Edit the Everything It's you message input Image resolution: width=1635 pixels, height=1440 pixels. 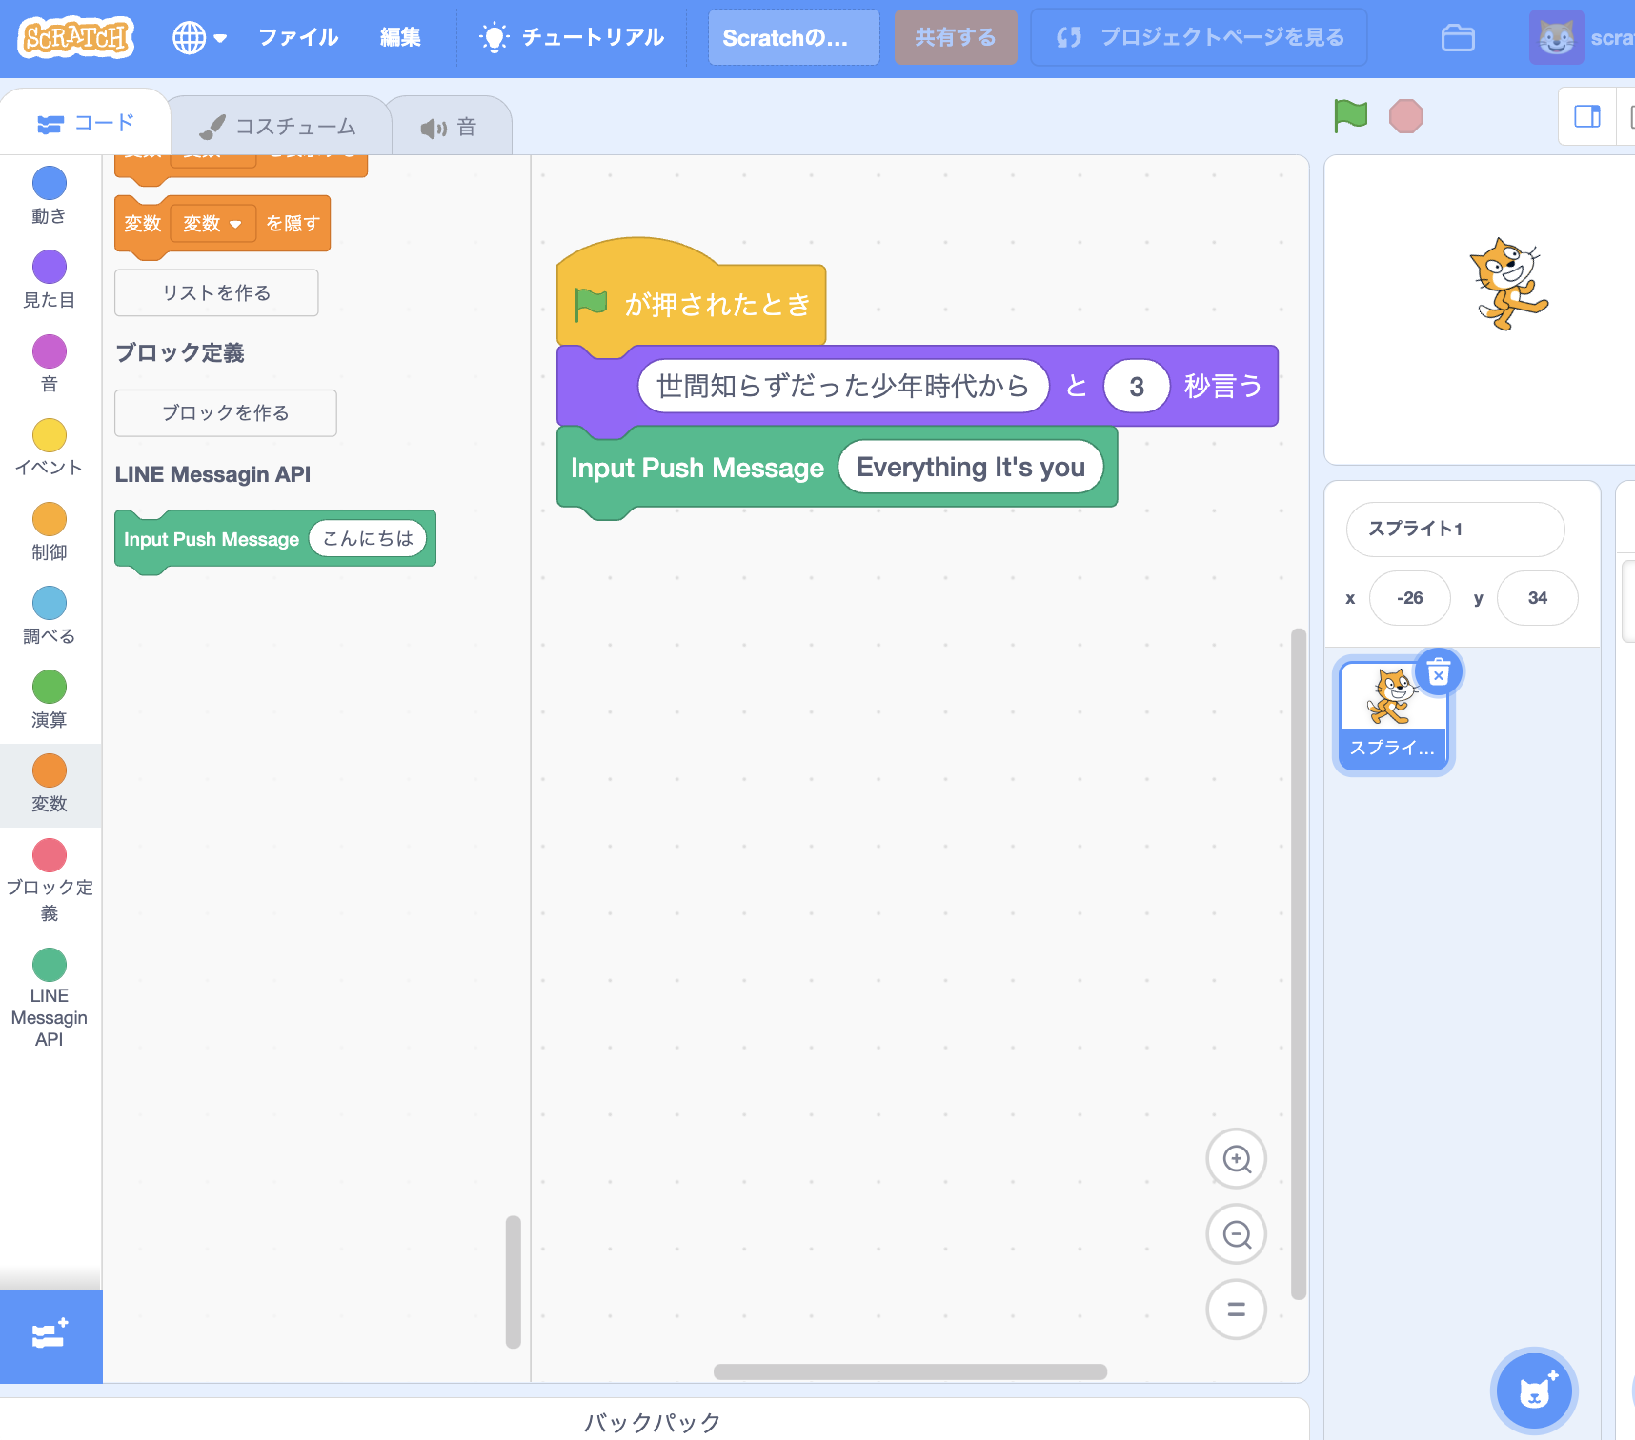971,467
